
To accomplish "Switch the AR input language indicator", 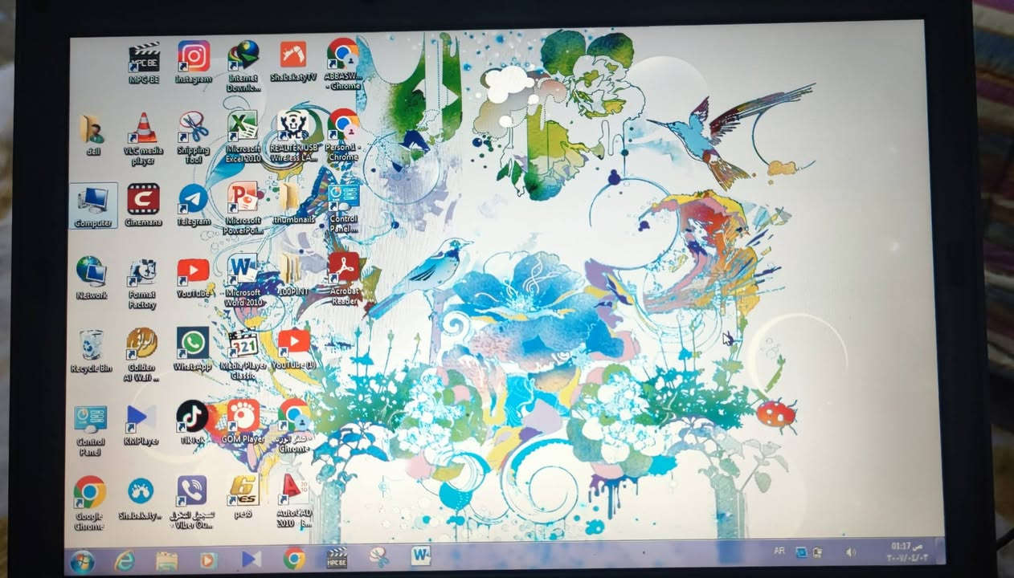I will [779, 552].
